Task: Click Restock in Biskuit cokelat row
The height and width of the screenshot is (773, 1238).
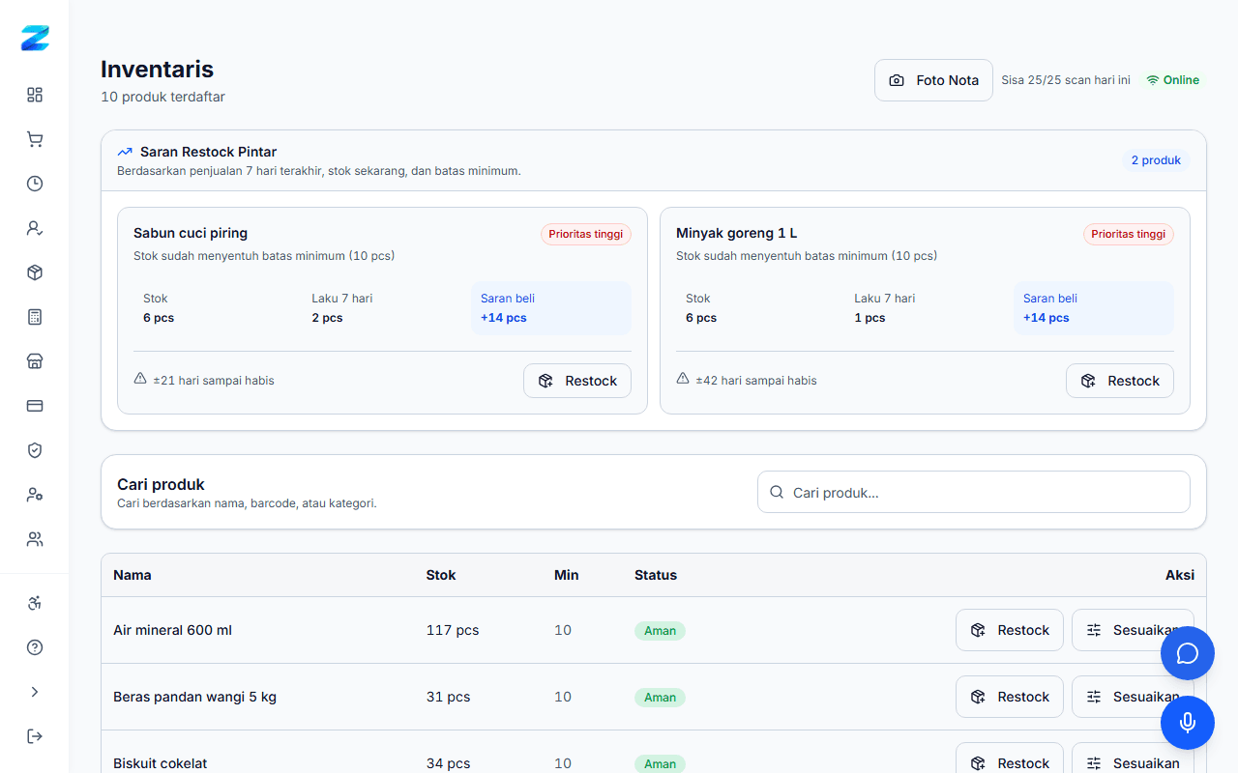Action: point(1010,763)
